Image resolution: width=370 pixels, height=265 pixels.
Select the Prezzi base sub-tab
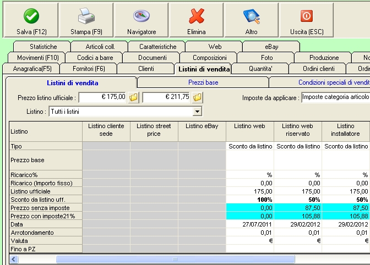point(203,82)
